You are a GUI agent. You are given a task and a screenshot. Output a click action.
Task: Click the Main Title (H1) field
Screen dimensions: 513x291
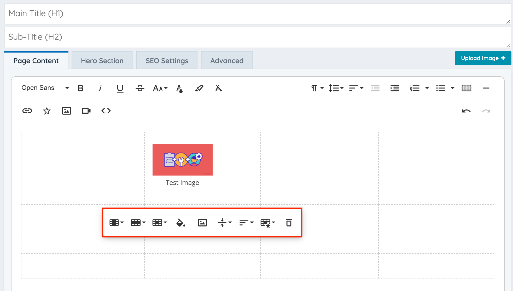257,14
